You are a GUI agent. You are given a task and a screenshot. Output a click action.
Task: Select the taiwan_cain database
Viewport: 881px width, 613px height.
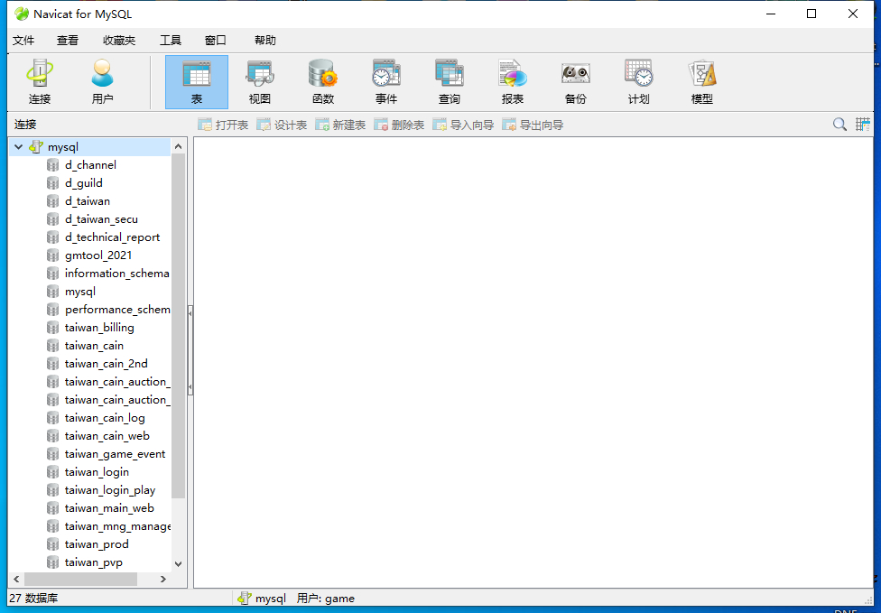pos(94,346)
